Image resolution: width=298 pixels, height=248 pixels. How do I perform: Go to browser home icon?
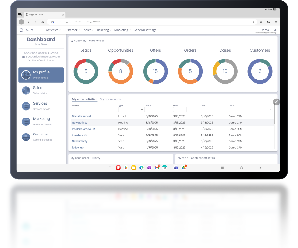pos(43,22)
